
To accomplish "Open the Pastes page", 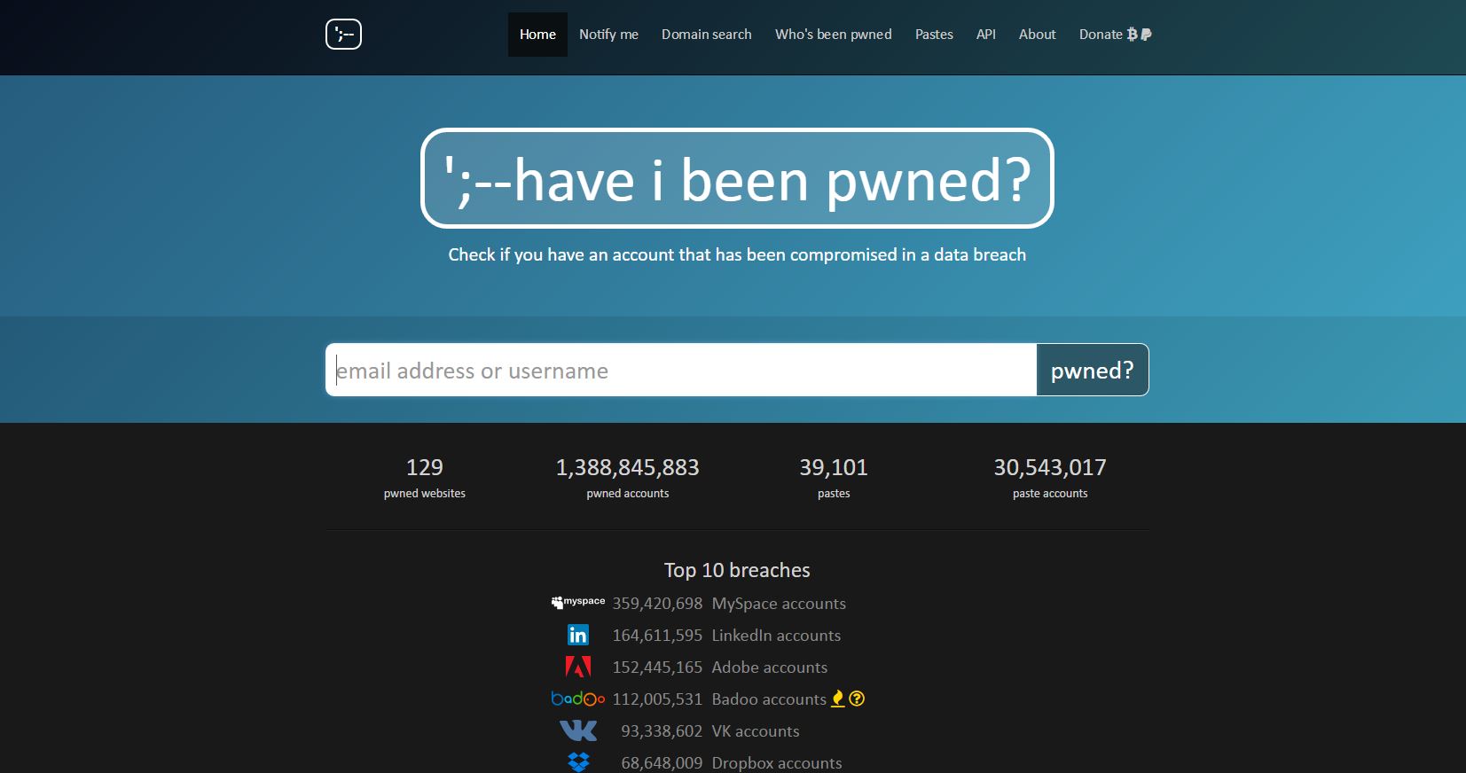I will click(x=934, y=35).
